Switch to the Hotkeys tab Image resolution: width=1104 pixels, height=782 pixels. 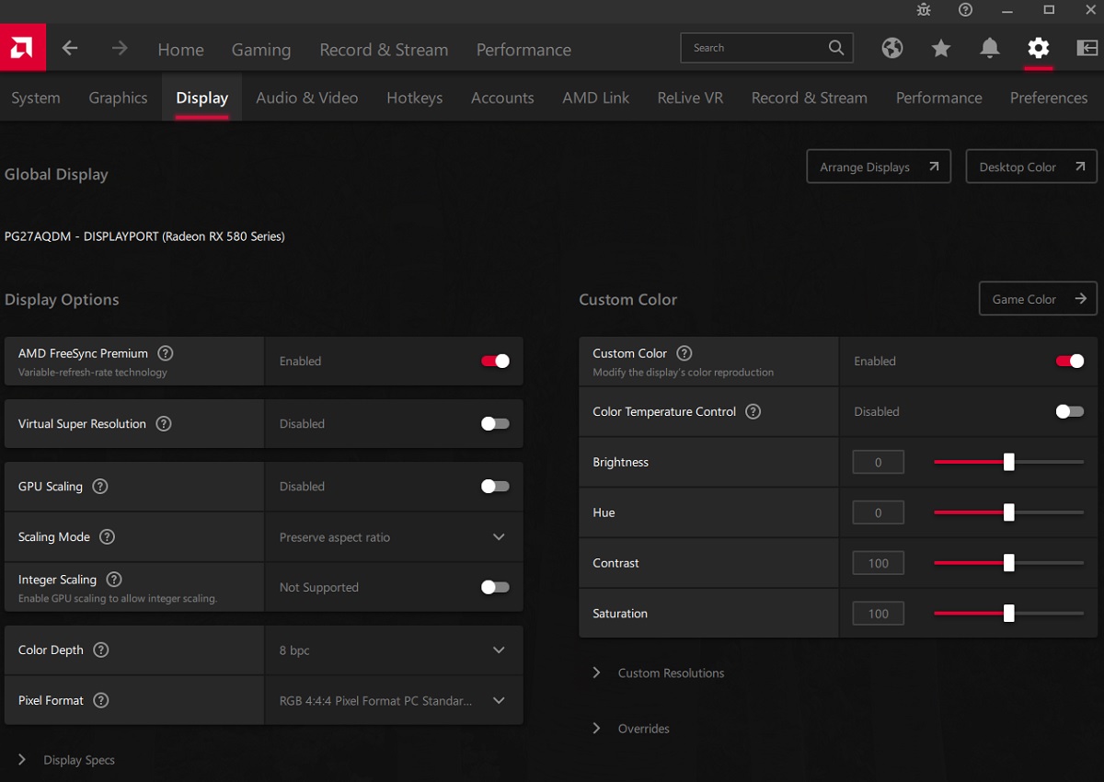(x=415, y=98)
